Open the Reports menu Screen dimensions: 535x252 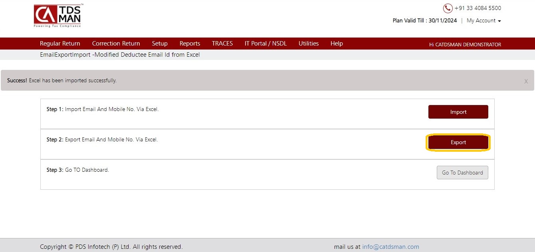[190, 44]
